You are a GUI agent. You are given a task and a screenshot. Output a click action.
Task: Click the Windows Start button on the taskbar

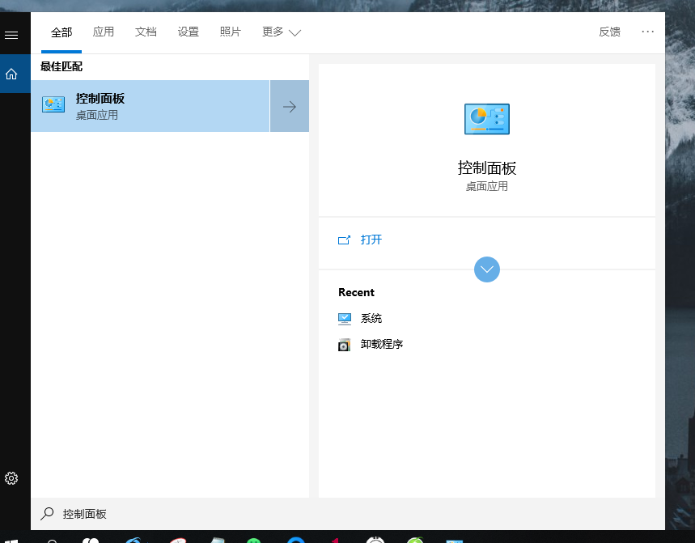click(x=11, y=537)
